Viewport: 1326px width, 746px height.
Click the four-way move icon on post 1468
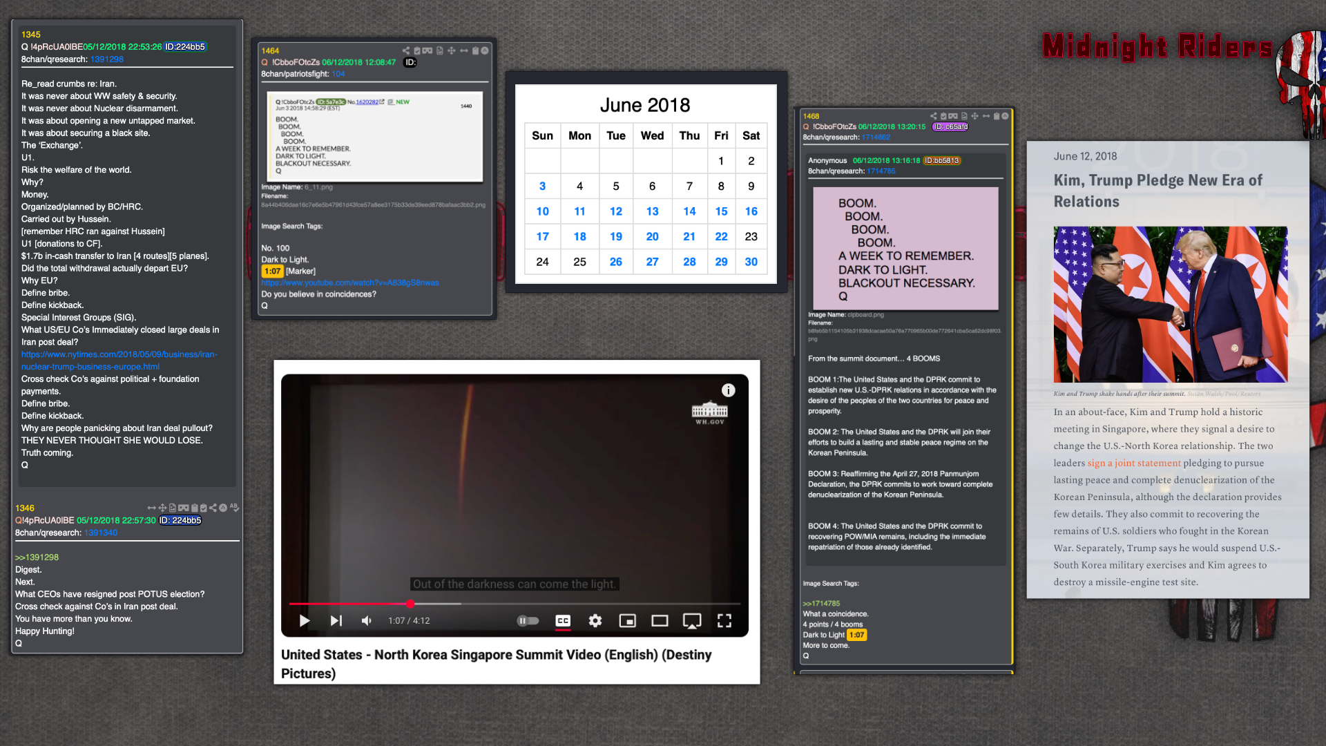pyautogui.click(x=974, y=116)
